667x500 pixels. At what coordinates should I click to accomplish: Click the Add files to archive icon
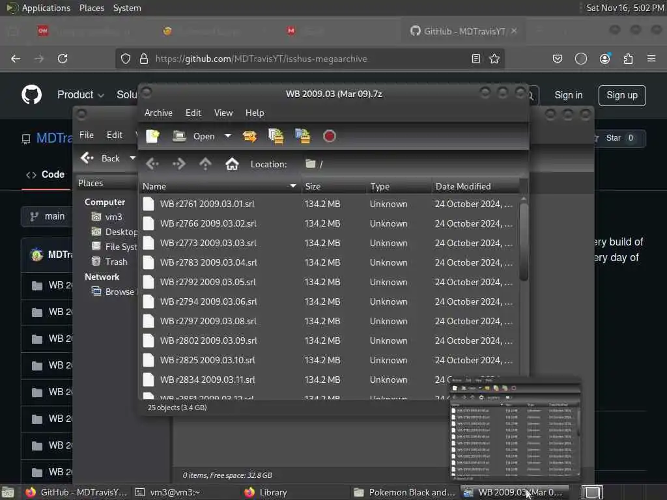(x=276, y=136)
